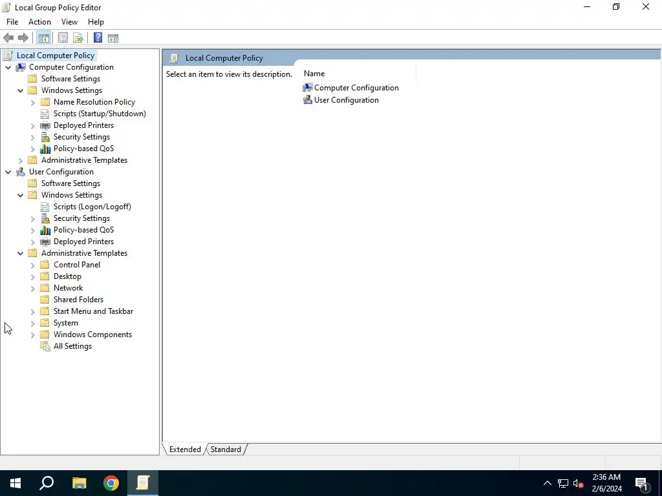Click the User Configuration icon in the right pane

pos(308,100)
